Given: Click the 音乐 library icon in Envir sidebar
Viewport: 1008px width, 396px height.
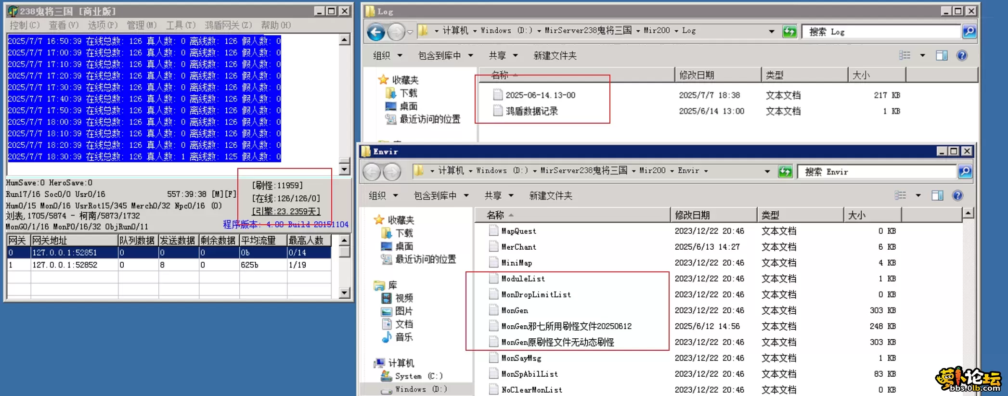Looking at the screenshot, I should pos(386,337).
